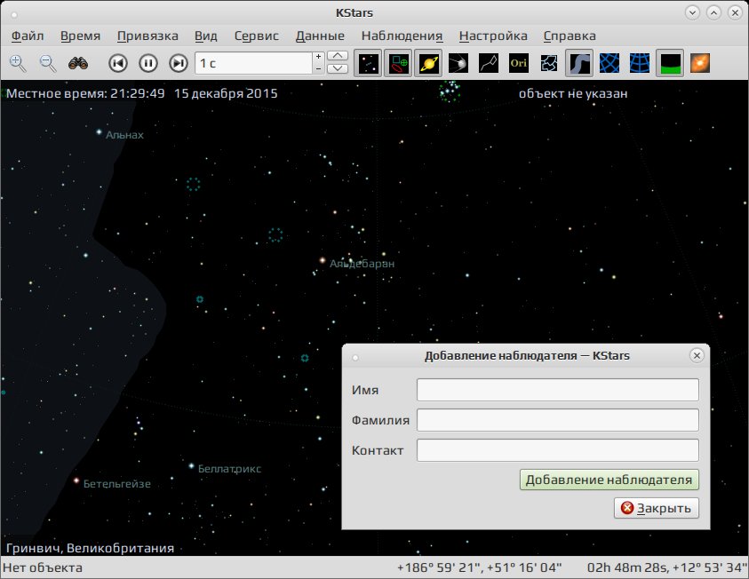Toggle star display in the toolbar

point(369,63)
